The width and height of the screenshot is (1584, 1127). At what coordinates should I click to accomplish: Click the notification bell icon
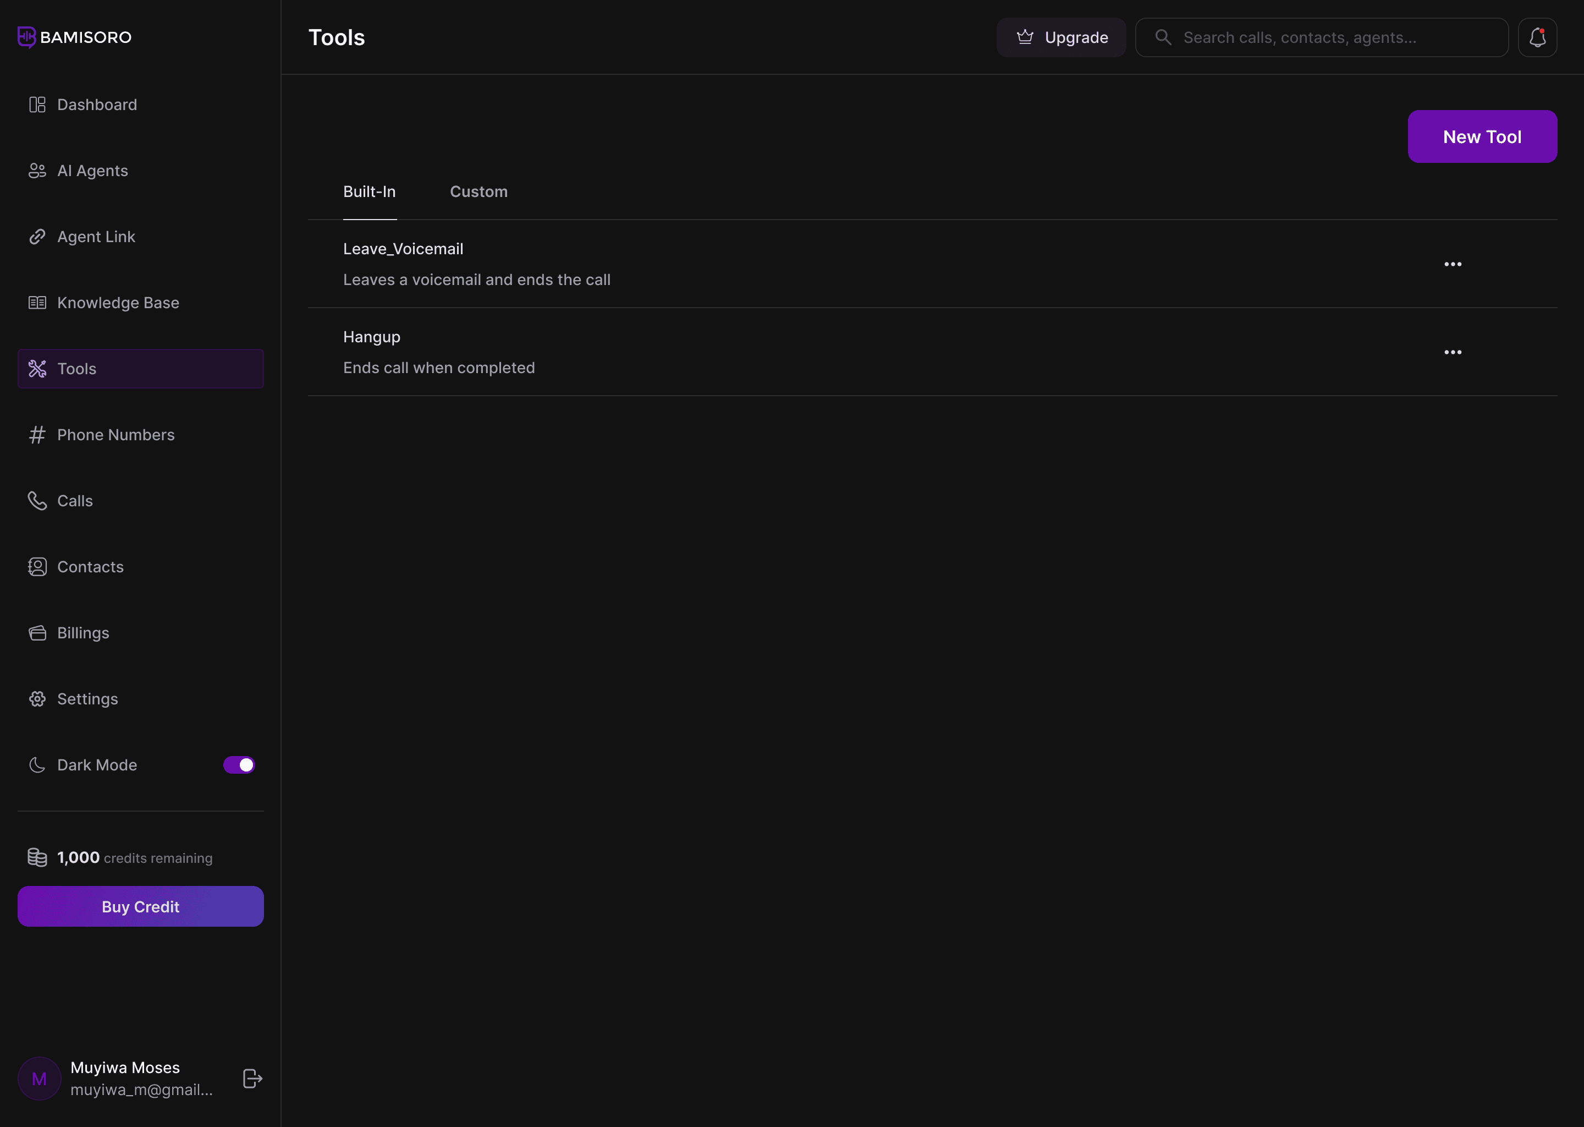1537,37
